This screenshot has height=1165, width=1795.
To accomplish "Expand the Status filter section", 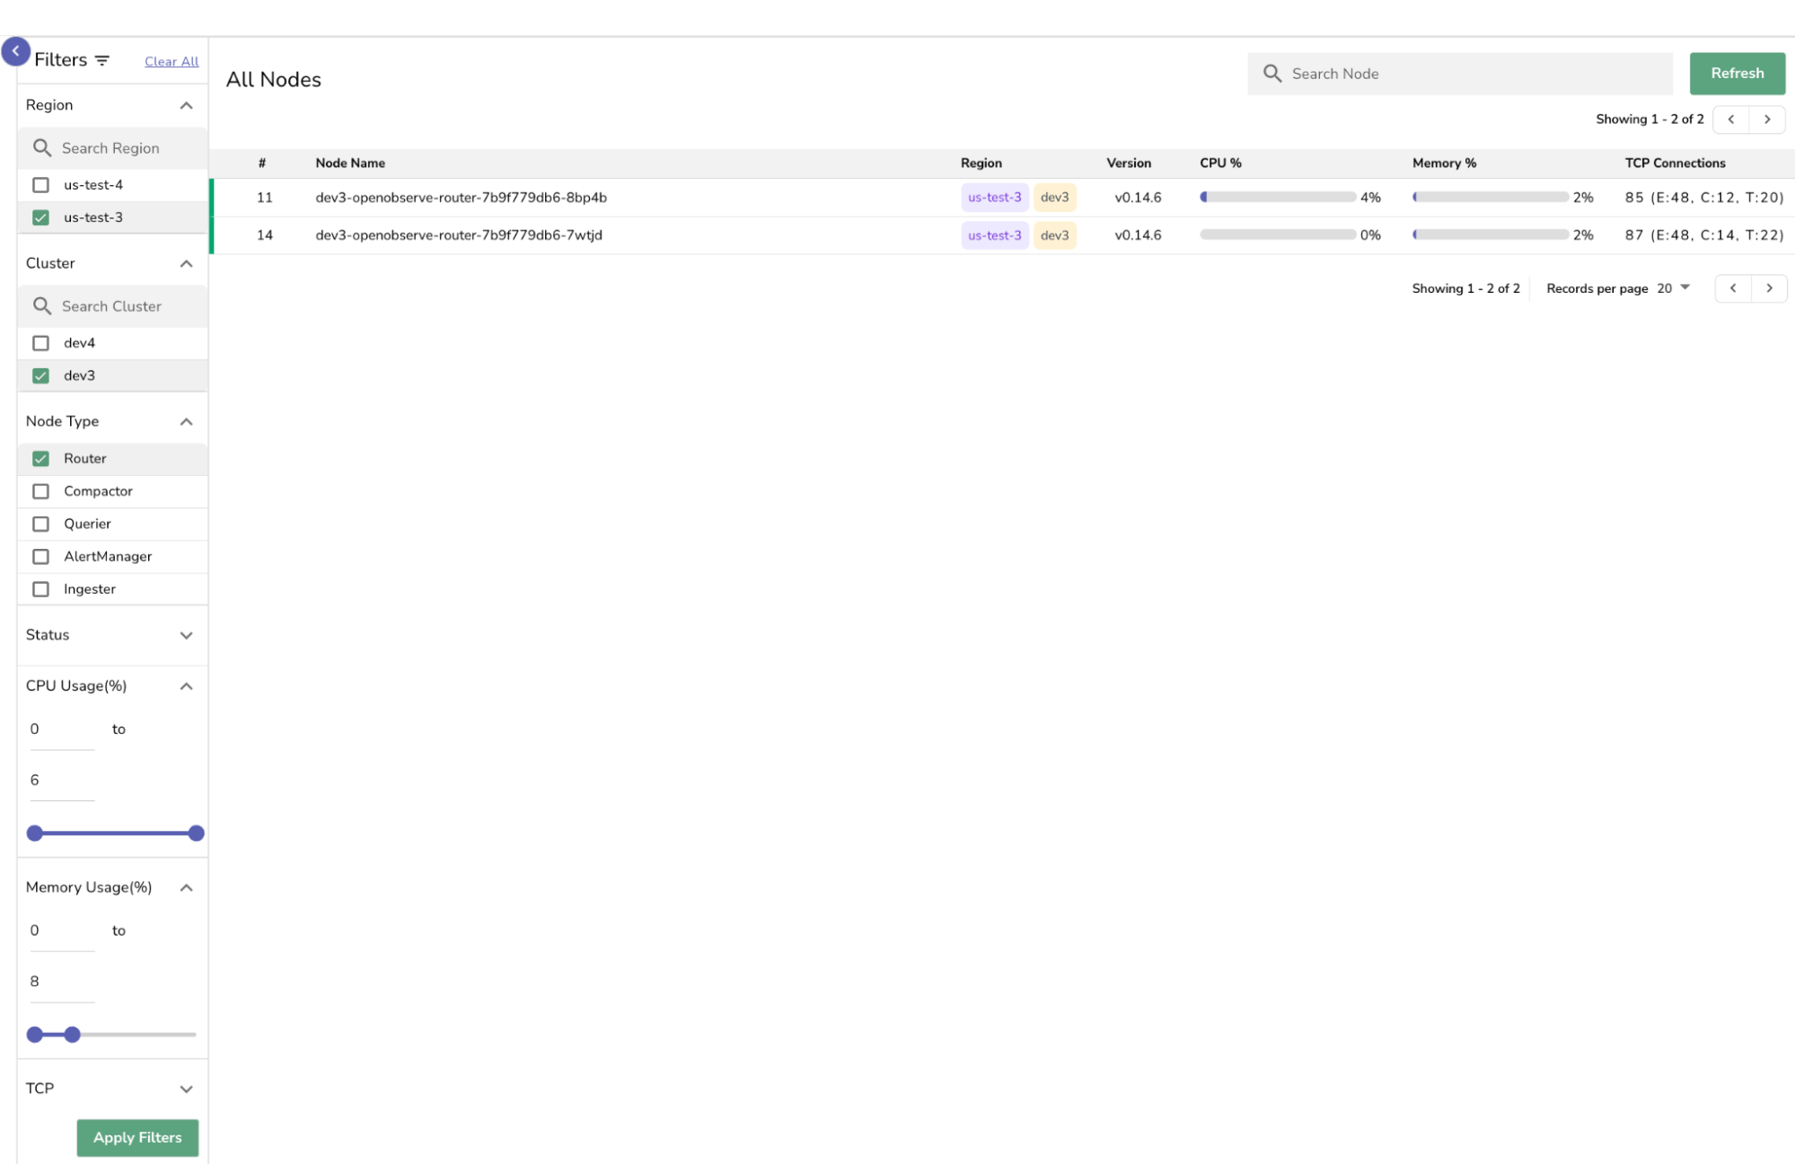I will pos(186,635).
